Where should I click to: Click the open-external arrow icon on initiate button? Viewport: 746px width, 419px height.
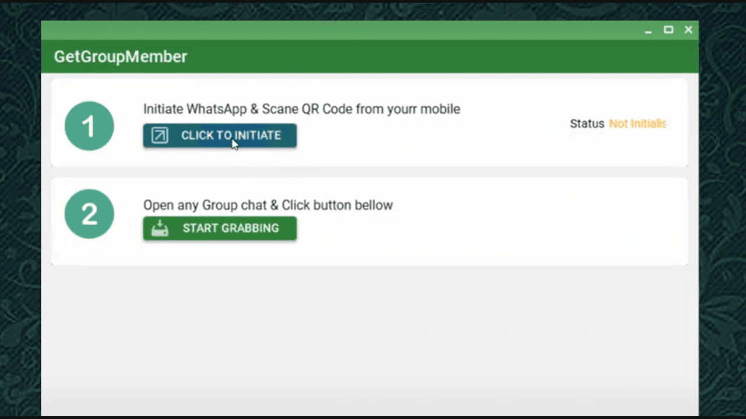[160, 136]
